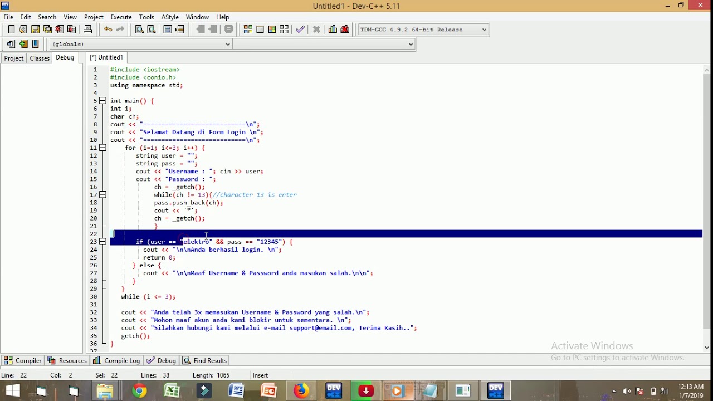Collapse the main() fold at line 5
The height and width of the screenshot is (401, 713).
[102, 101]
